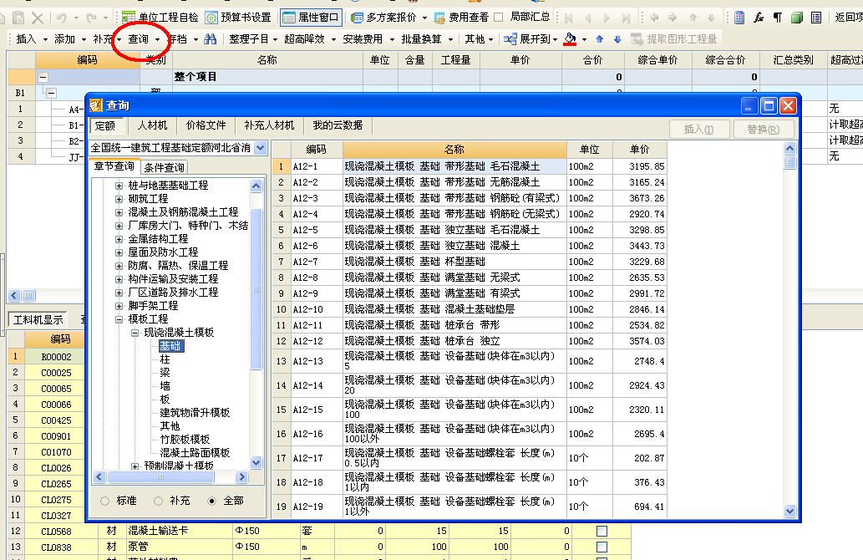Click the redo arrow icon
The width and height of the screenshot is (863, 560).
[91, 18]
